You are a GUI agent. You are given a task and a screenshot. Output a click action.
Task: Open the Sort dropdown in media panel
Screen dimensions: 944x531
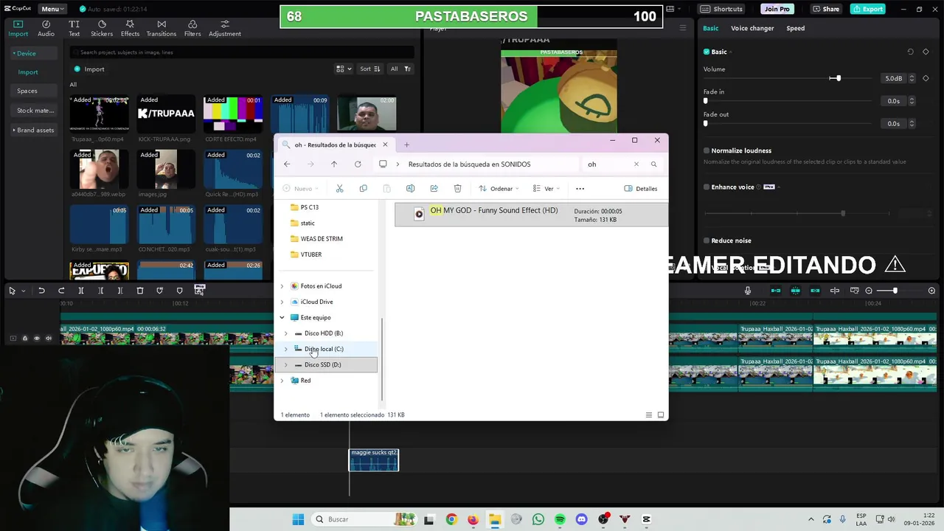370,69
